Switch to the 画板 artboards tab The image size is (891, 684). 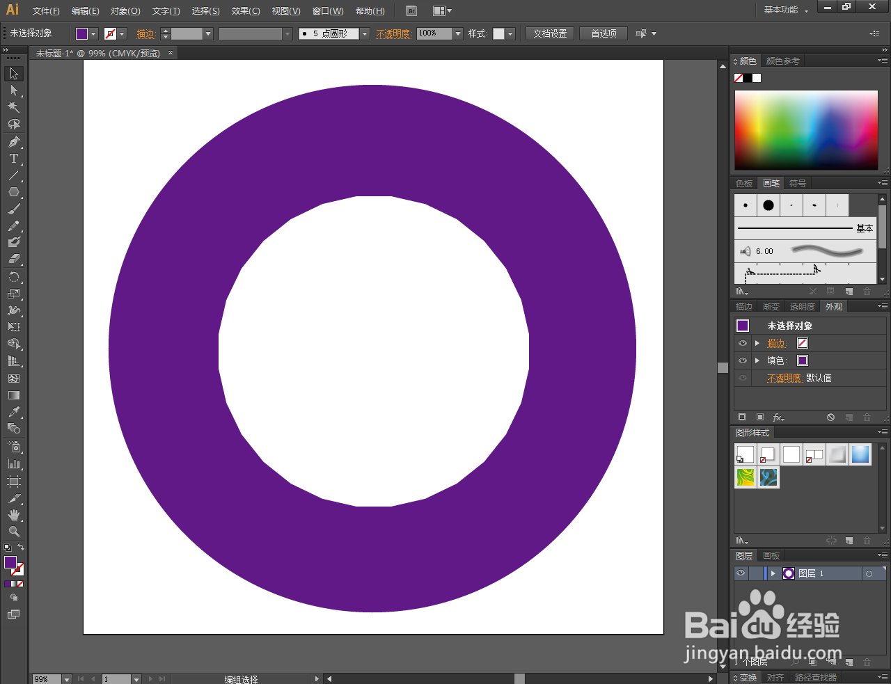pyautogui.click(x=771, y=556)
